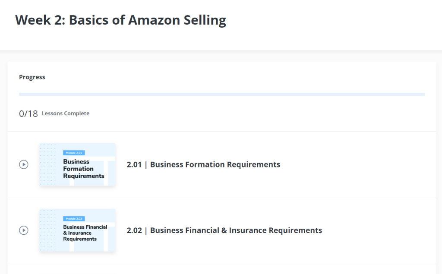
Task: Open lesson title 2.01 | Business Formation Requirements
Action: coord(203,164)
